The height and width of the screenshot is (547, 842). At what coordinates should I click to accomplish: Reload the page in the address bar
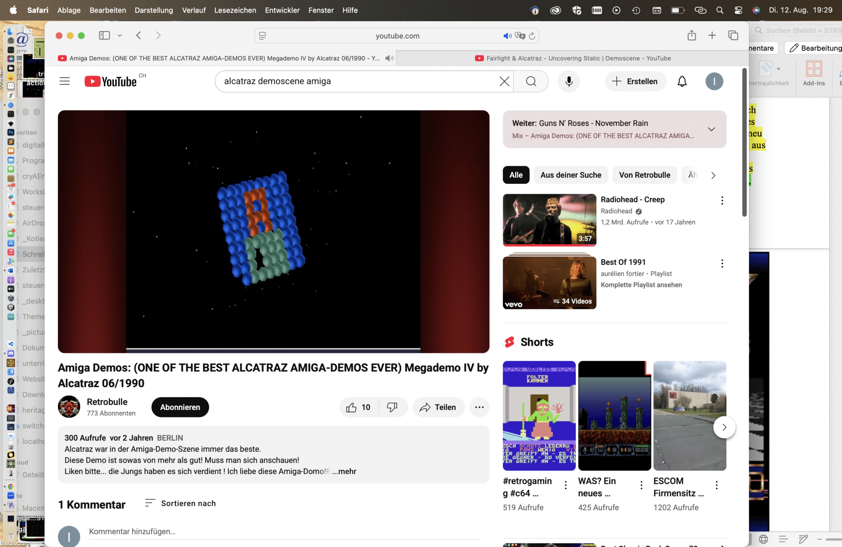pos(532,36)
